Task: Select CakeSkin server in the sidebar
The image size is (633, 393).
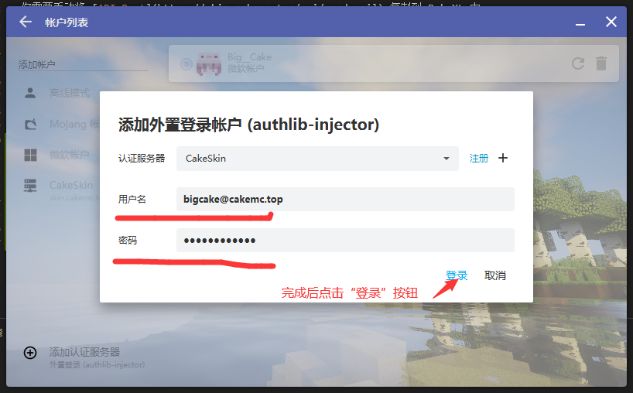Action: (x=70, y=186)
